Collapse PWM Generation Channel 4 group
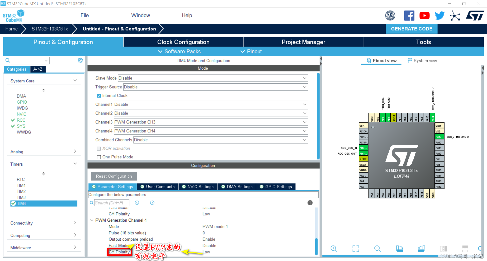 [x=92, y=220]
